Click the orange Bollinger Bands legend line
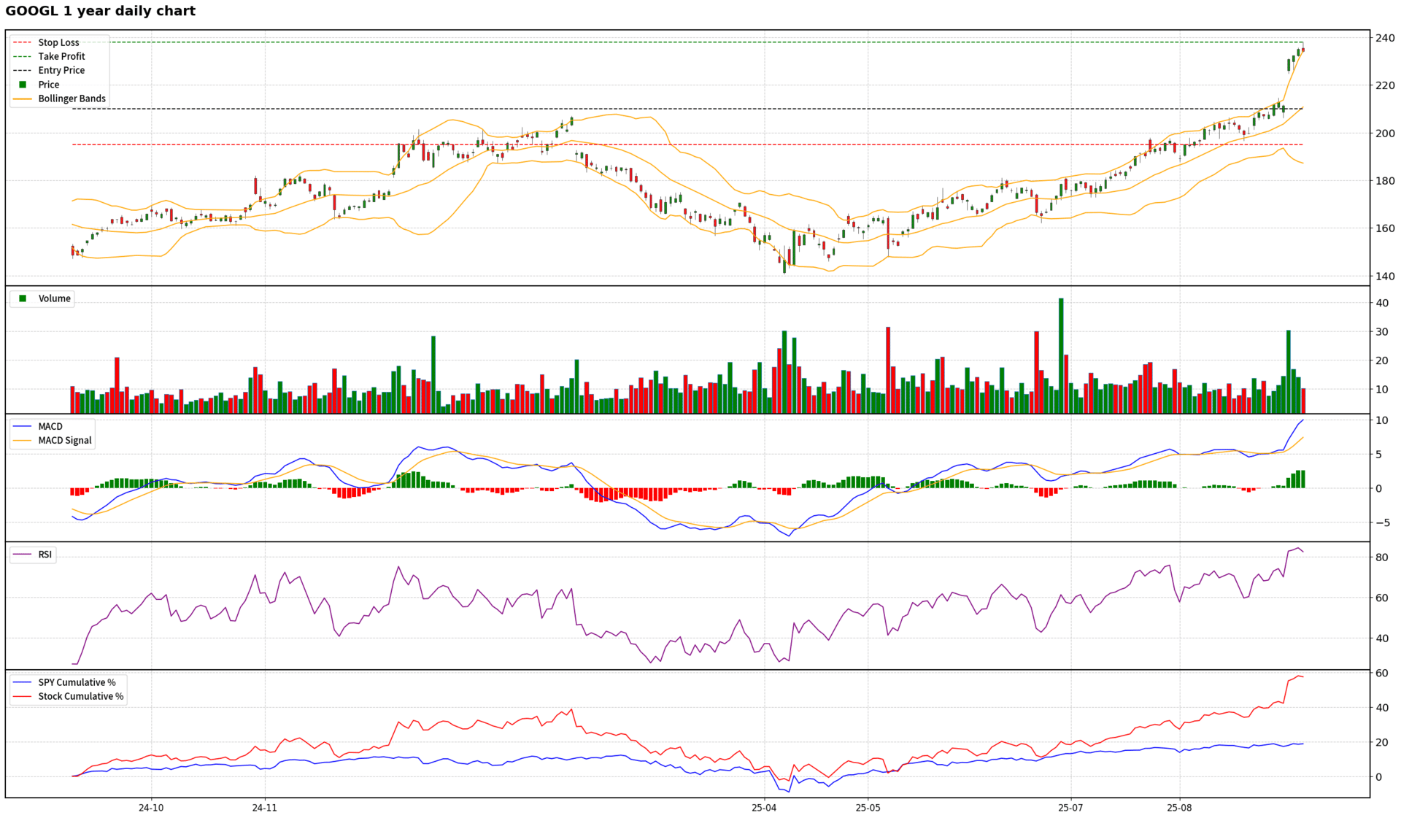This screenshot has width=1401, height=818. pyautogui.click(x=23, y=99)
